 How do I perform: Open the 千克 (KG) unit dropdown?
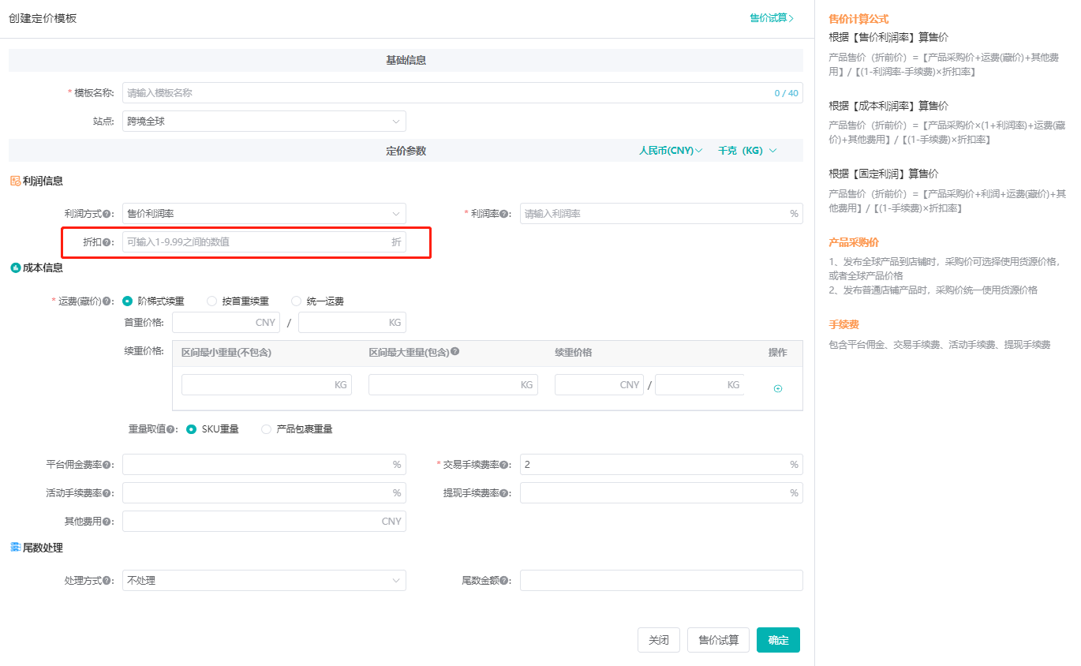[746, 151]
